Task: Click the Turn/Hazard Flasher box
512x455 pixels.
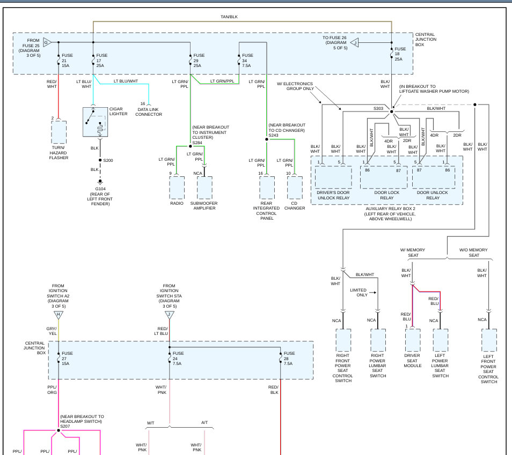Action: [x=59, y=132]
